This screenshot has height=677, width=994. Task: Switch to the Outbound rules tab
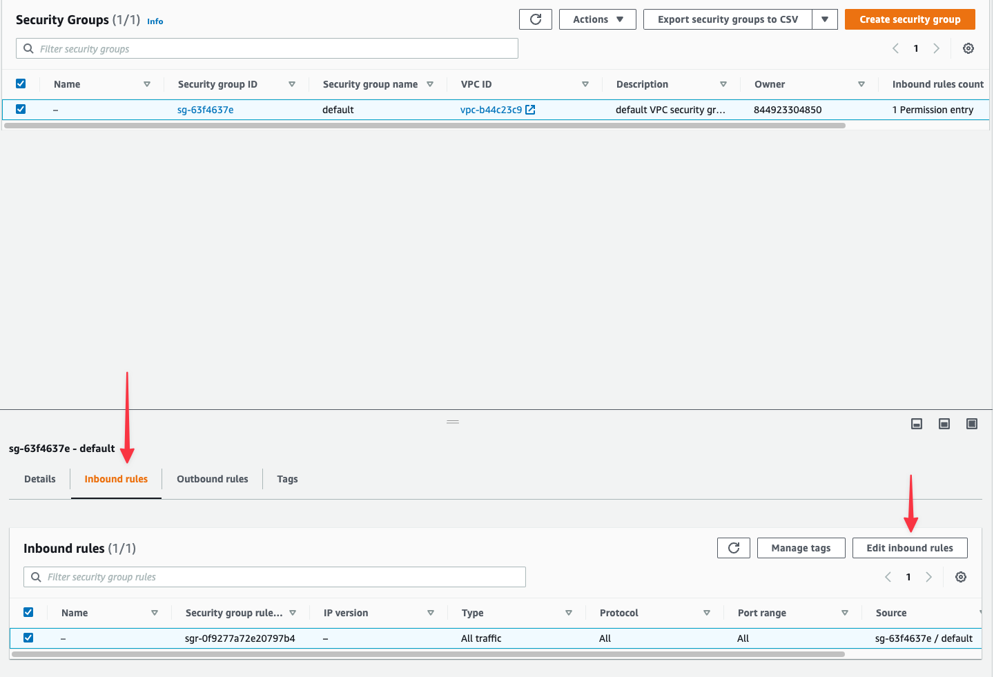coord(212,478)
